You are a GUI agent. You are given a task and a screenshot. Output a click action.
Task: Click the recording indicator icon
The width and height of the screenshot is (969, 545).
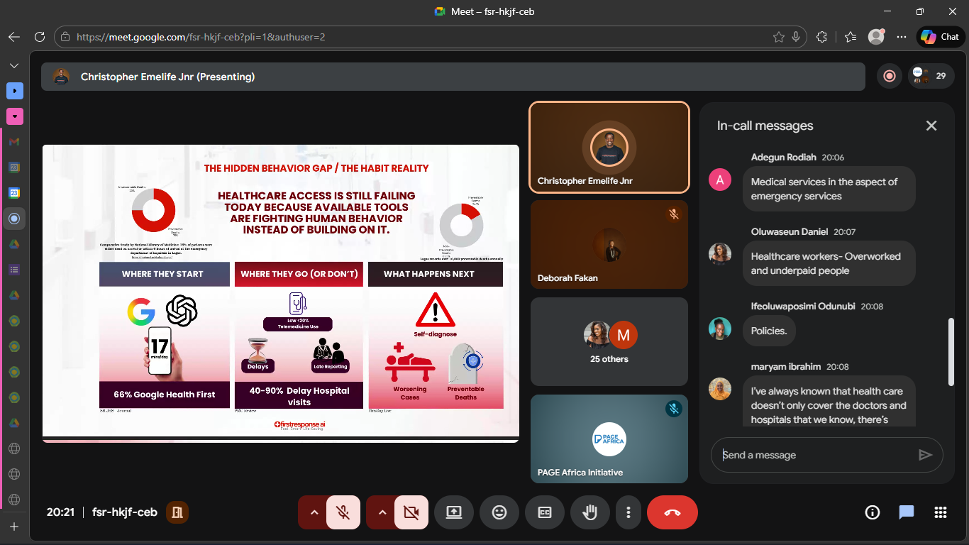pyautogui.click(x=890, y=77)
